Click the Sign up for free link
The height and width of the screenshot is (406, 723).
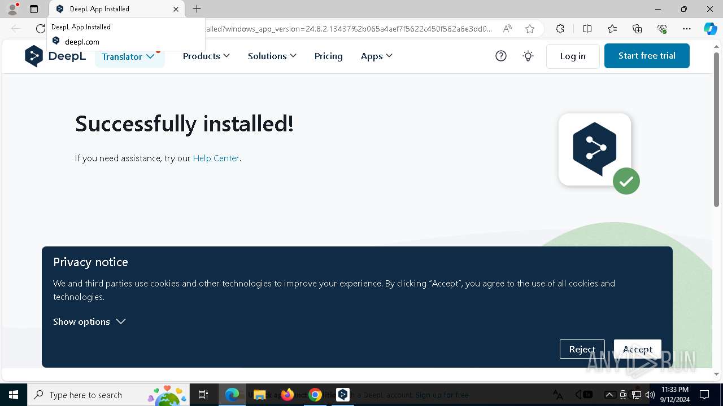(x=442, y=395)
